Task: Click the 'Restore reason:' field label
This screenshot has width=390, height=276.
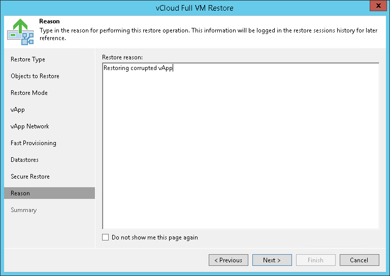Action: [122, 57]
